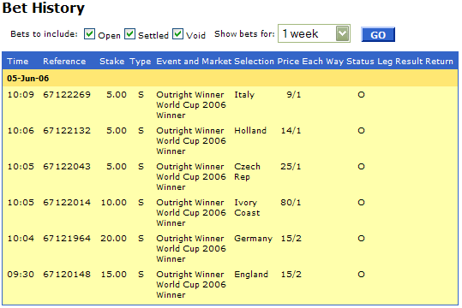Click the Reference column header

pos(64,62)
